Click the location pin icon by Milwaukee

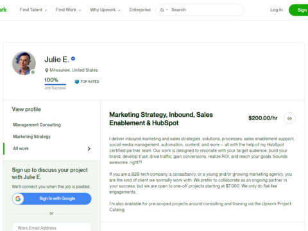tap(46, 70)
